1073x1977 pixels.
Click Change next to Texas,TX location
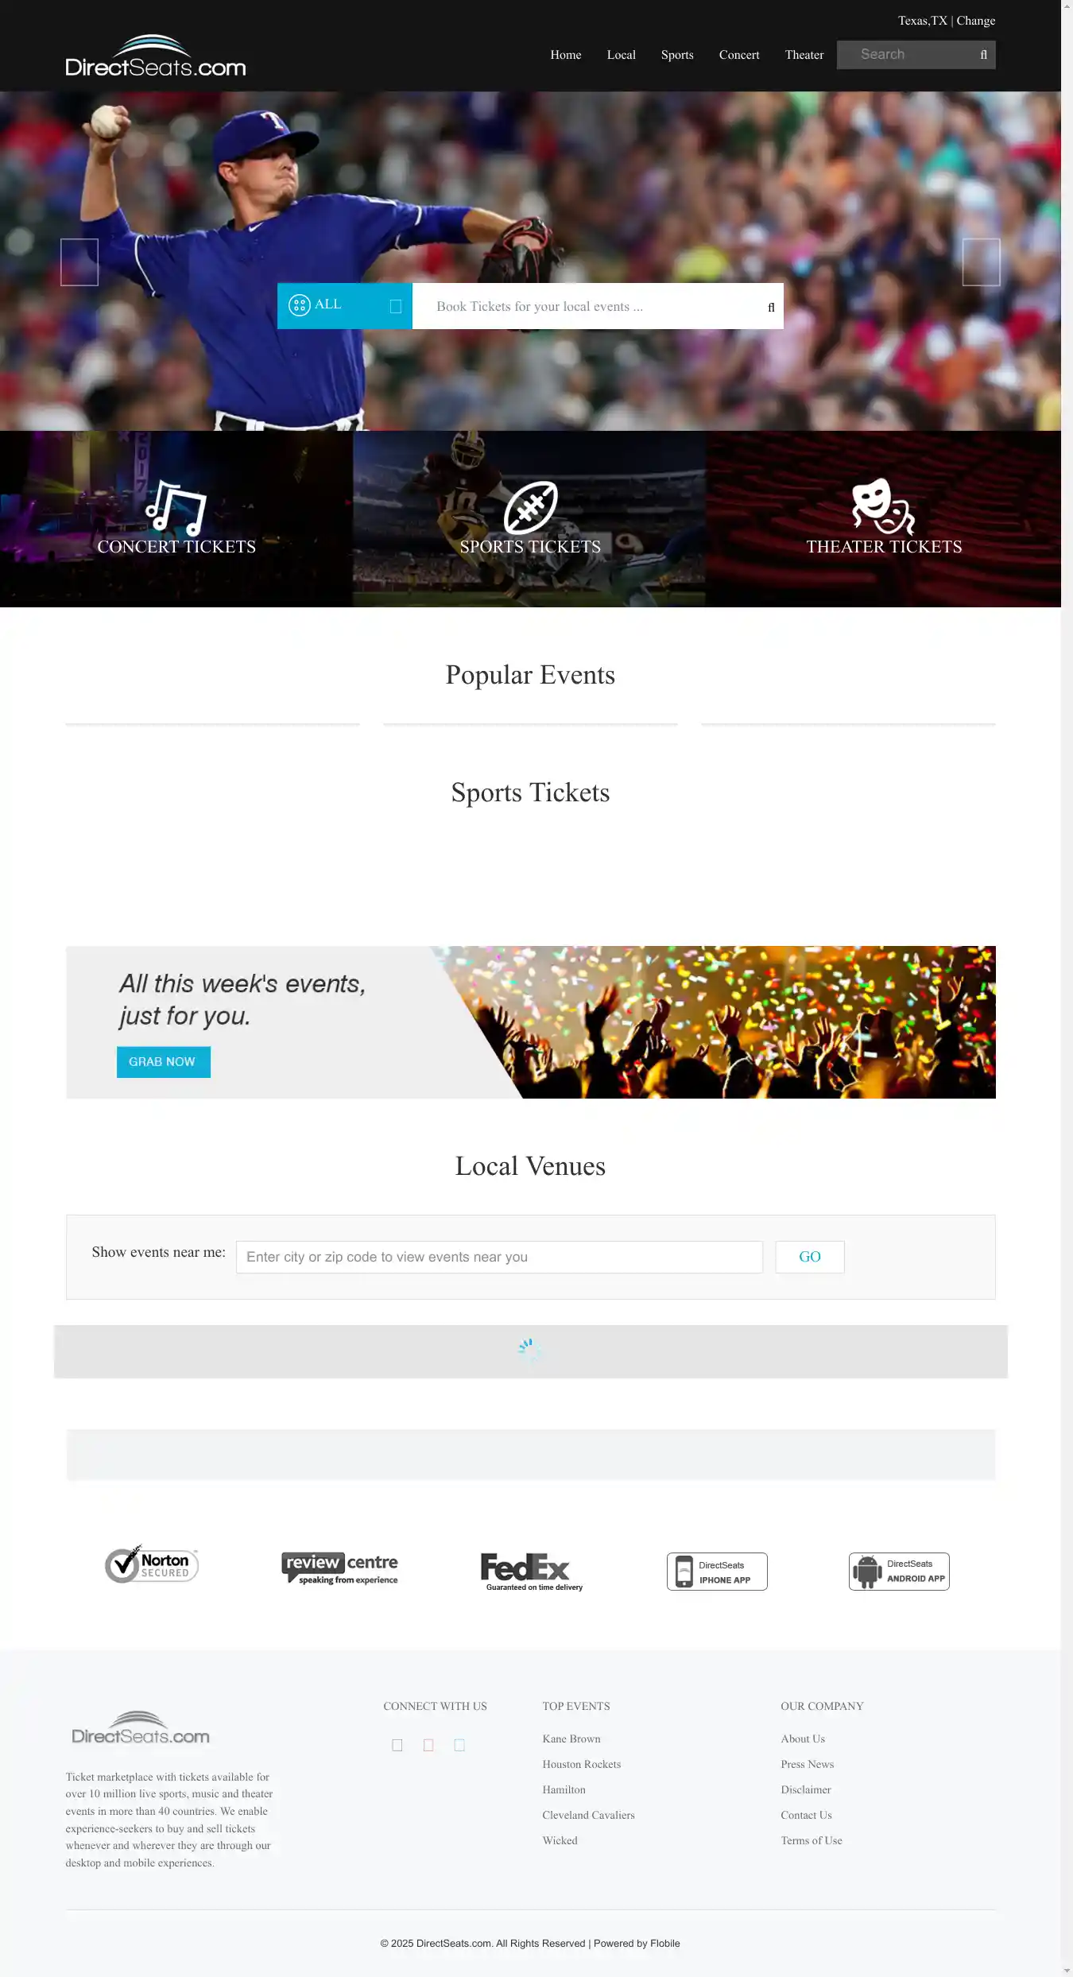coord(975,21)
